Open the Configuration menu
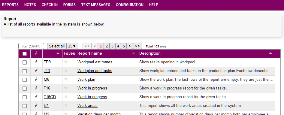This screenshot has width=284, height=115. pos(129,5)
